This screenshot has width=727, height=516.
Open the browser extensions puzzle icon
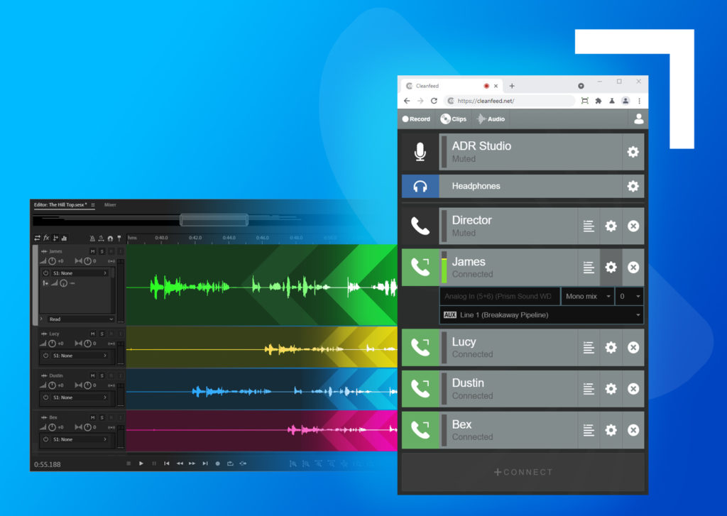(598, 101)
